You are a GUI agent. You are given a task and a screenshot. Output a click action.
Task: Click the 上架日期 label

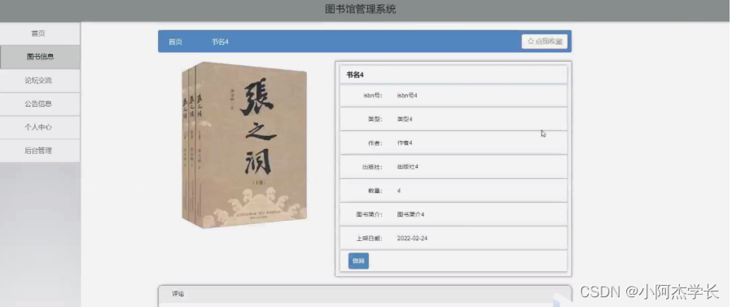pyautogui.click(x=370, y=239)
